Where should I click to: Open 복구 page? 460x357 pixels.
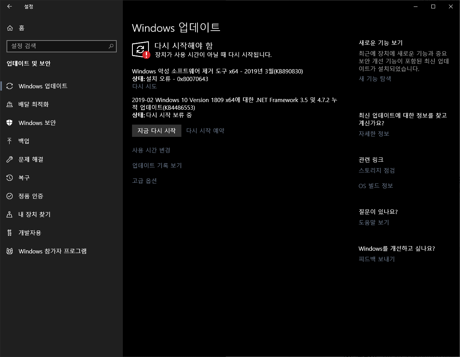[61, 178]
